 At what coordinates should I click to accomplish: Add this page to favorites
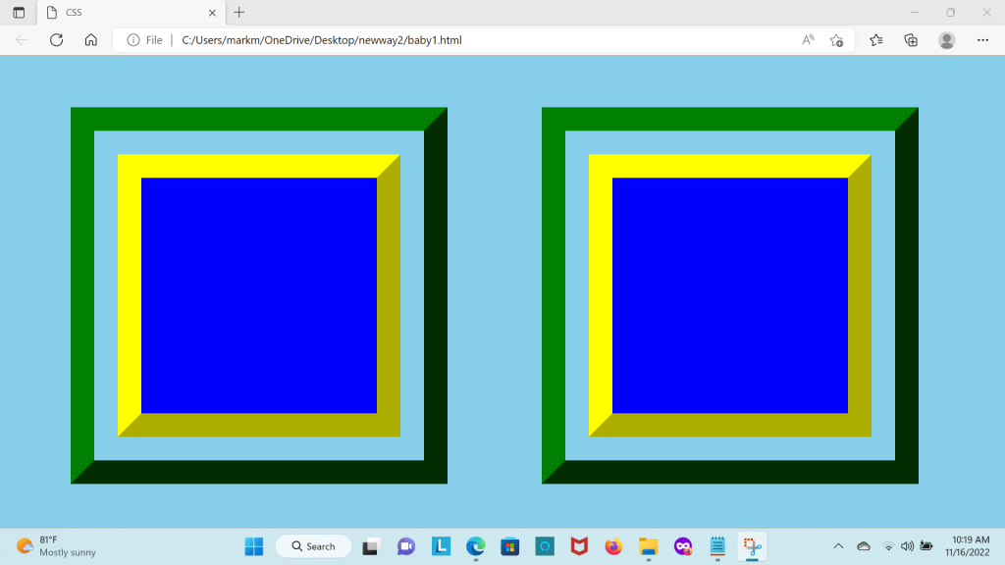point(836,40)
